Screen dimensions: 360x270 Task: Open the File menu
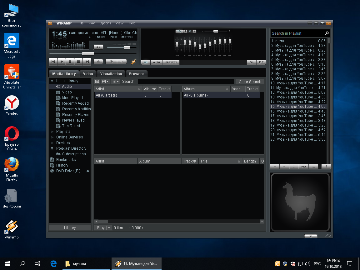(x=81, y=23)
